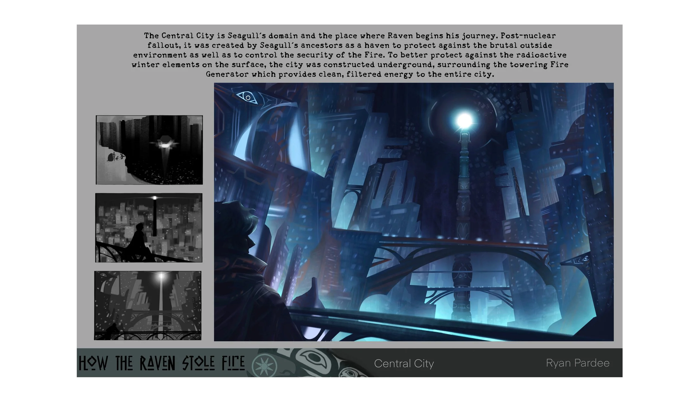Click the Central City description paragraph

tap(349, 55)
